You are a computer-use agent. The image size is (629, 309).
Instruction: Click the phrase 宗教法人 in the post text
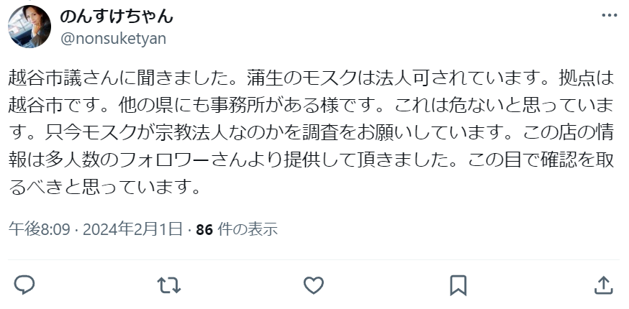[x=194, y=133]
